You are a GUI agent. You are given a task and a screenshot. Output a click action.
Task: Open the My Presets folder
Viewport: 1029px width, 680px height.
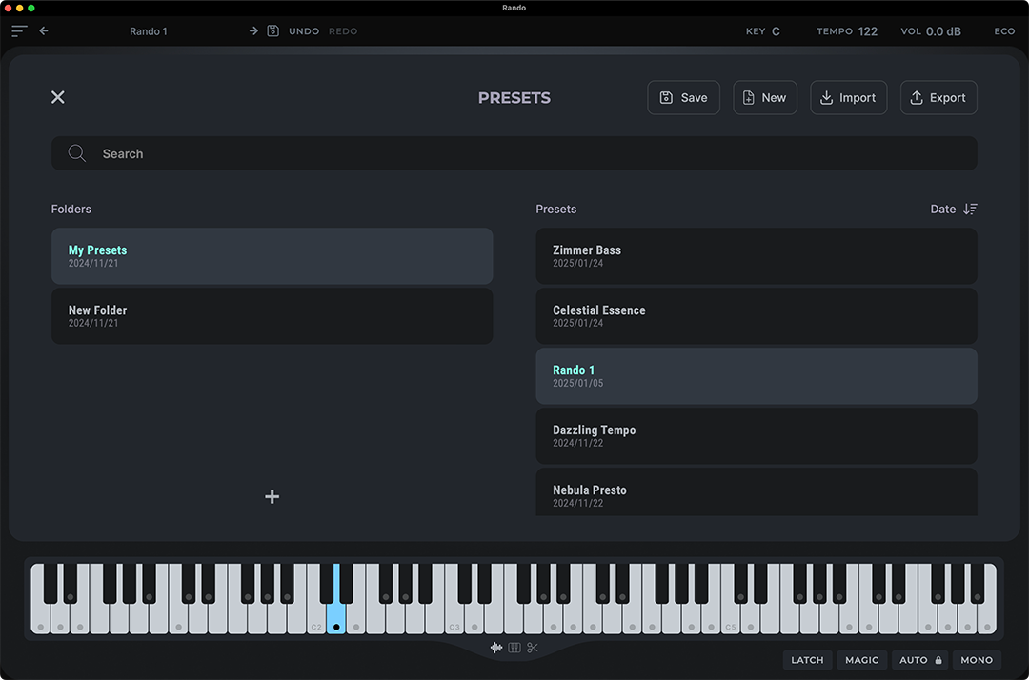click(x=272, y=256)
